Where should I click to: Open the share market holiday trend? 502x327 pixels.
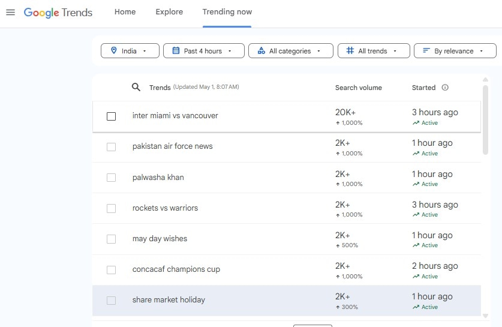pos(169,300)
